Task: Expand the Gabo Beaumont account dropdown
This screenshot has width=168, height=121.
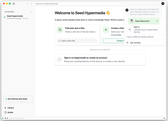Action: [x=157, y=21]
